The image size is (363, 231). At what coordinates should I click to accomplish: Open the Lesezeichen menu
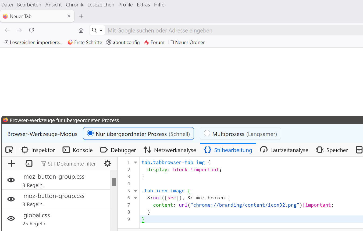(101, 5)
